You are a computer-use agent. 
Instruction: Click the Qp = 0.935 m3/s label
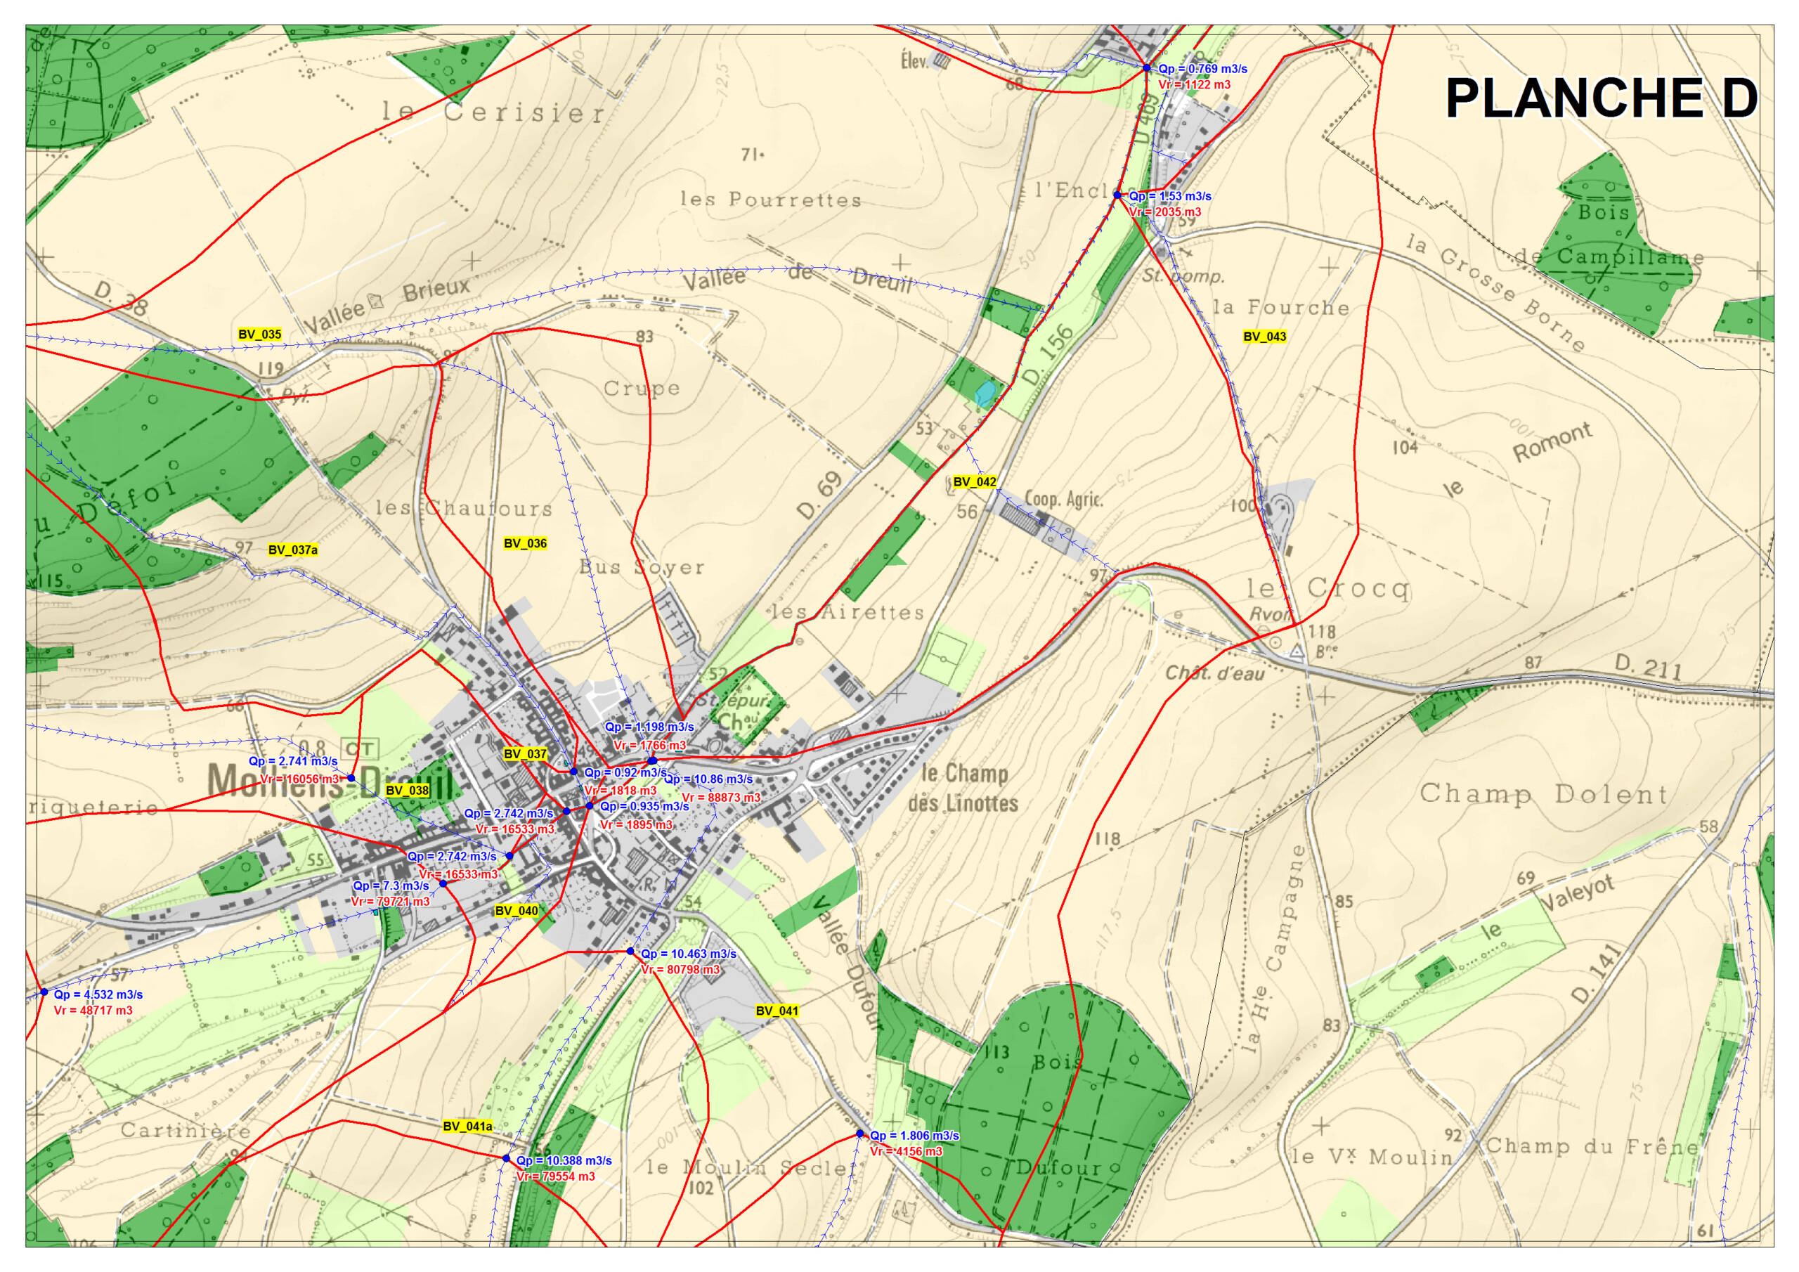point(644,807)
